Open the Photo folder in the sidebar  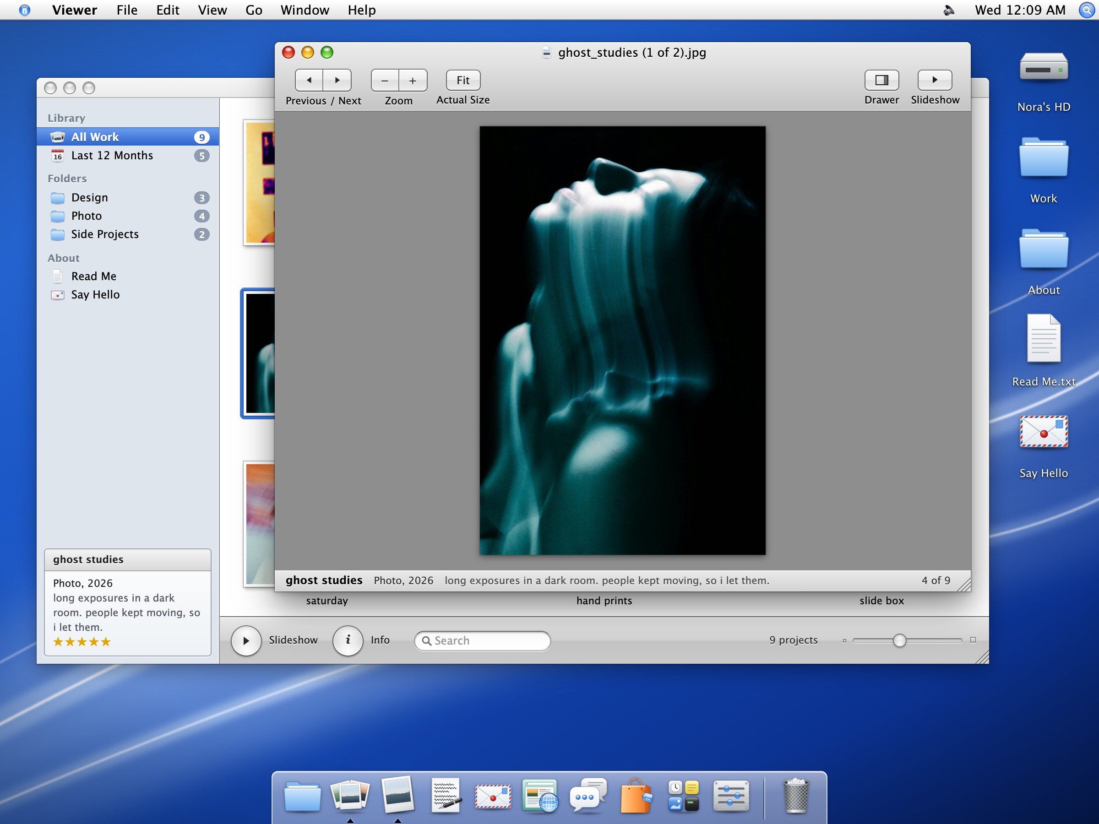pyautogui.click(x=128, y=216)
